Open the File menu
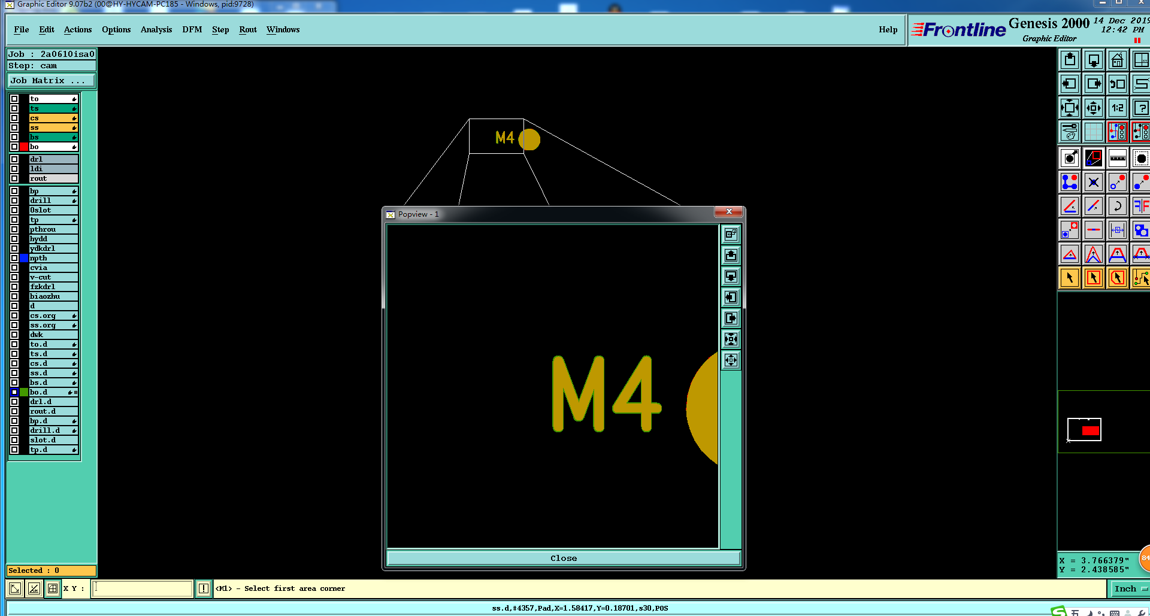The height and width of the screenshot is (616, 1150). tap(22, 30)
